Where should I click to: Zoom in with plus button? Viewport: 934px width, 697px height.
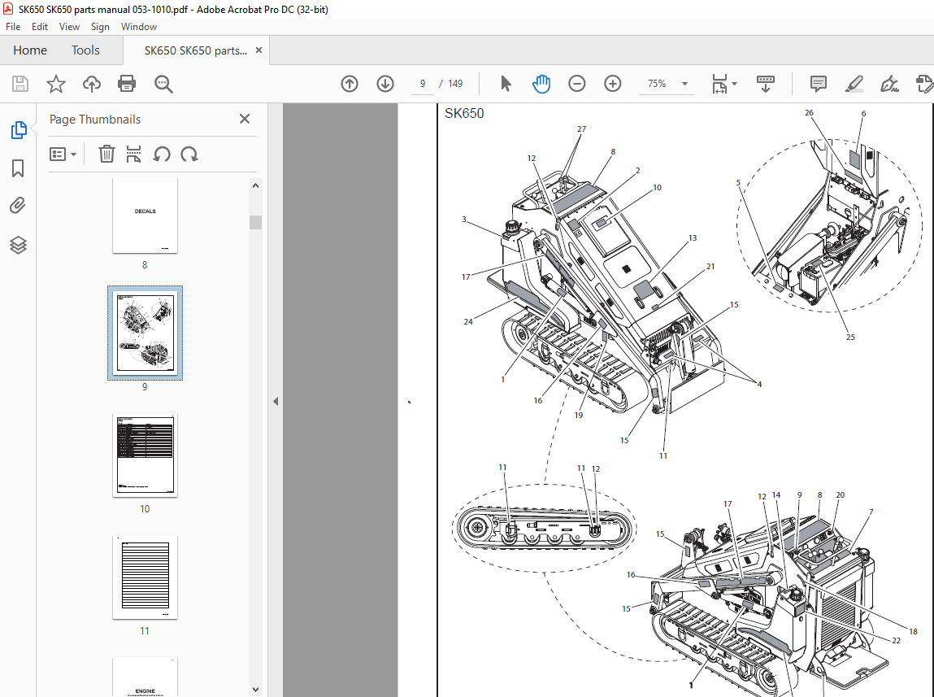click(x=612, y=84)
